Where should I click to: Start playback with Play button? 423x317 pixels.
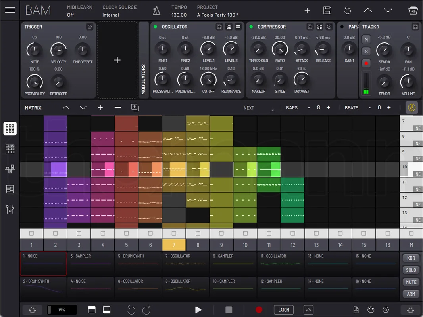(x=198, y=310)
